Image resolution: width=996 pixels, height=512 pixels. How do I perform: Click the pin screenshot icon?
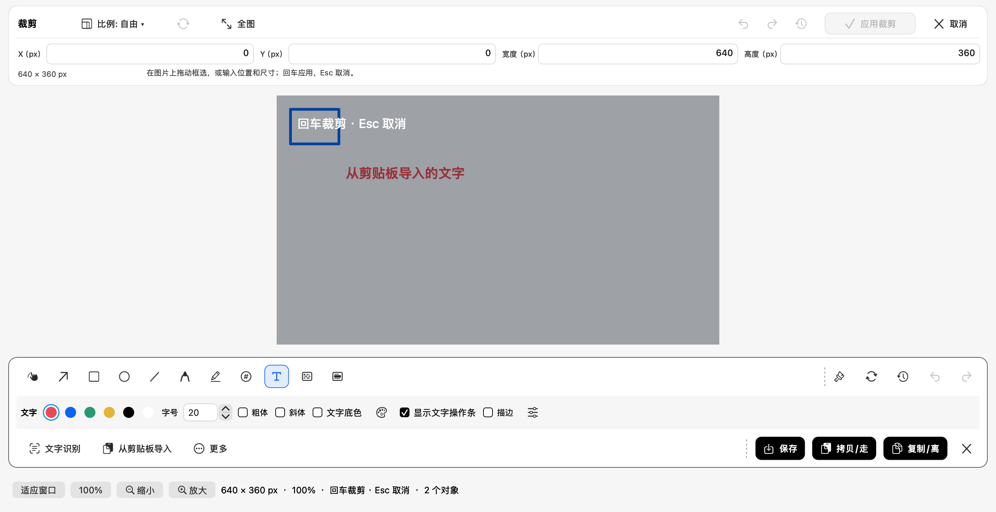[839, 376]
